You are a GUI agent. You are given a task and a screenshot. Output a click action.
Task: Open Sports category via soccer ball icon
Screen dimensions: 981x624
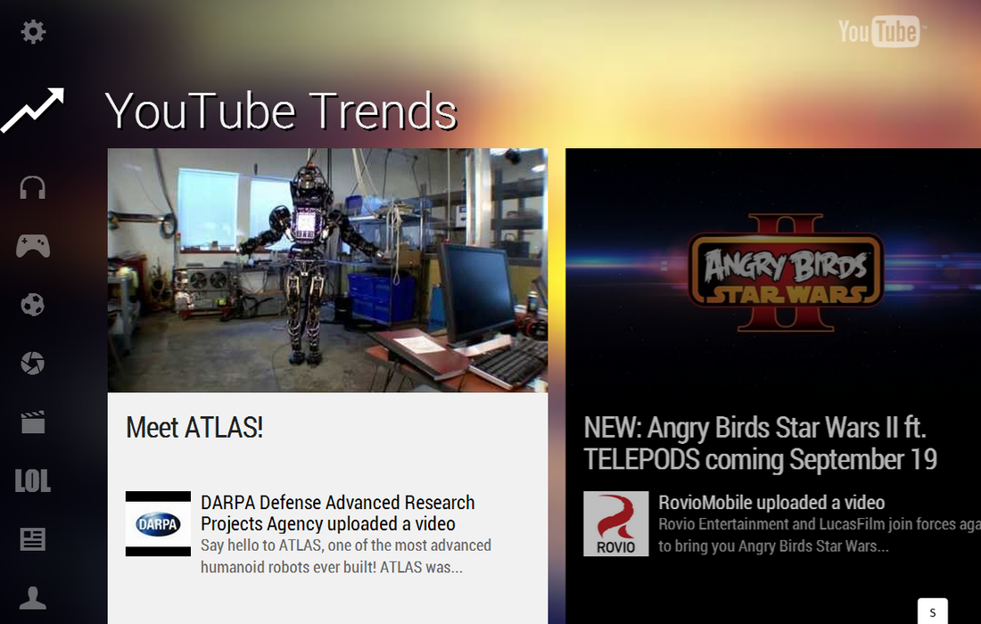click(x=32, y=305)
